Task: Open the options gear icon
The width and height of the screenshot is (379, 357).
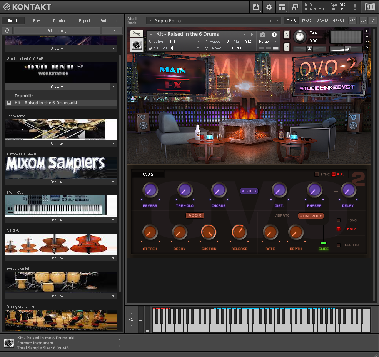Action: pyautogui.click(x=269, y=7)
